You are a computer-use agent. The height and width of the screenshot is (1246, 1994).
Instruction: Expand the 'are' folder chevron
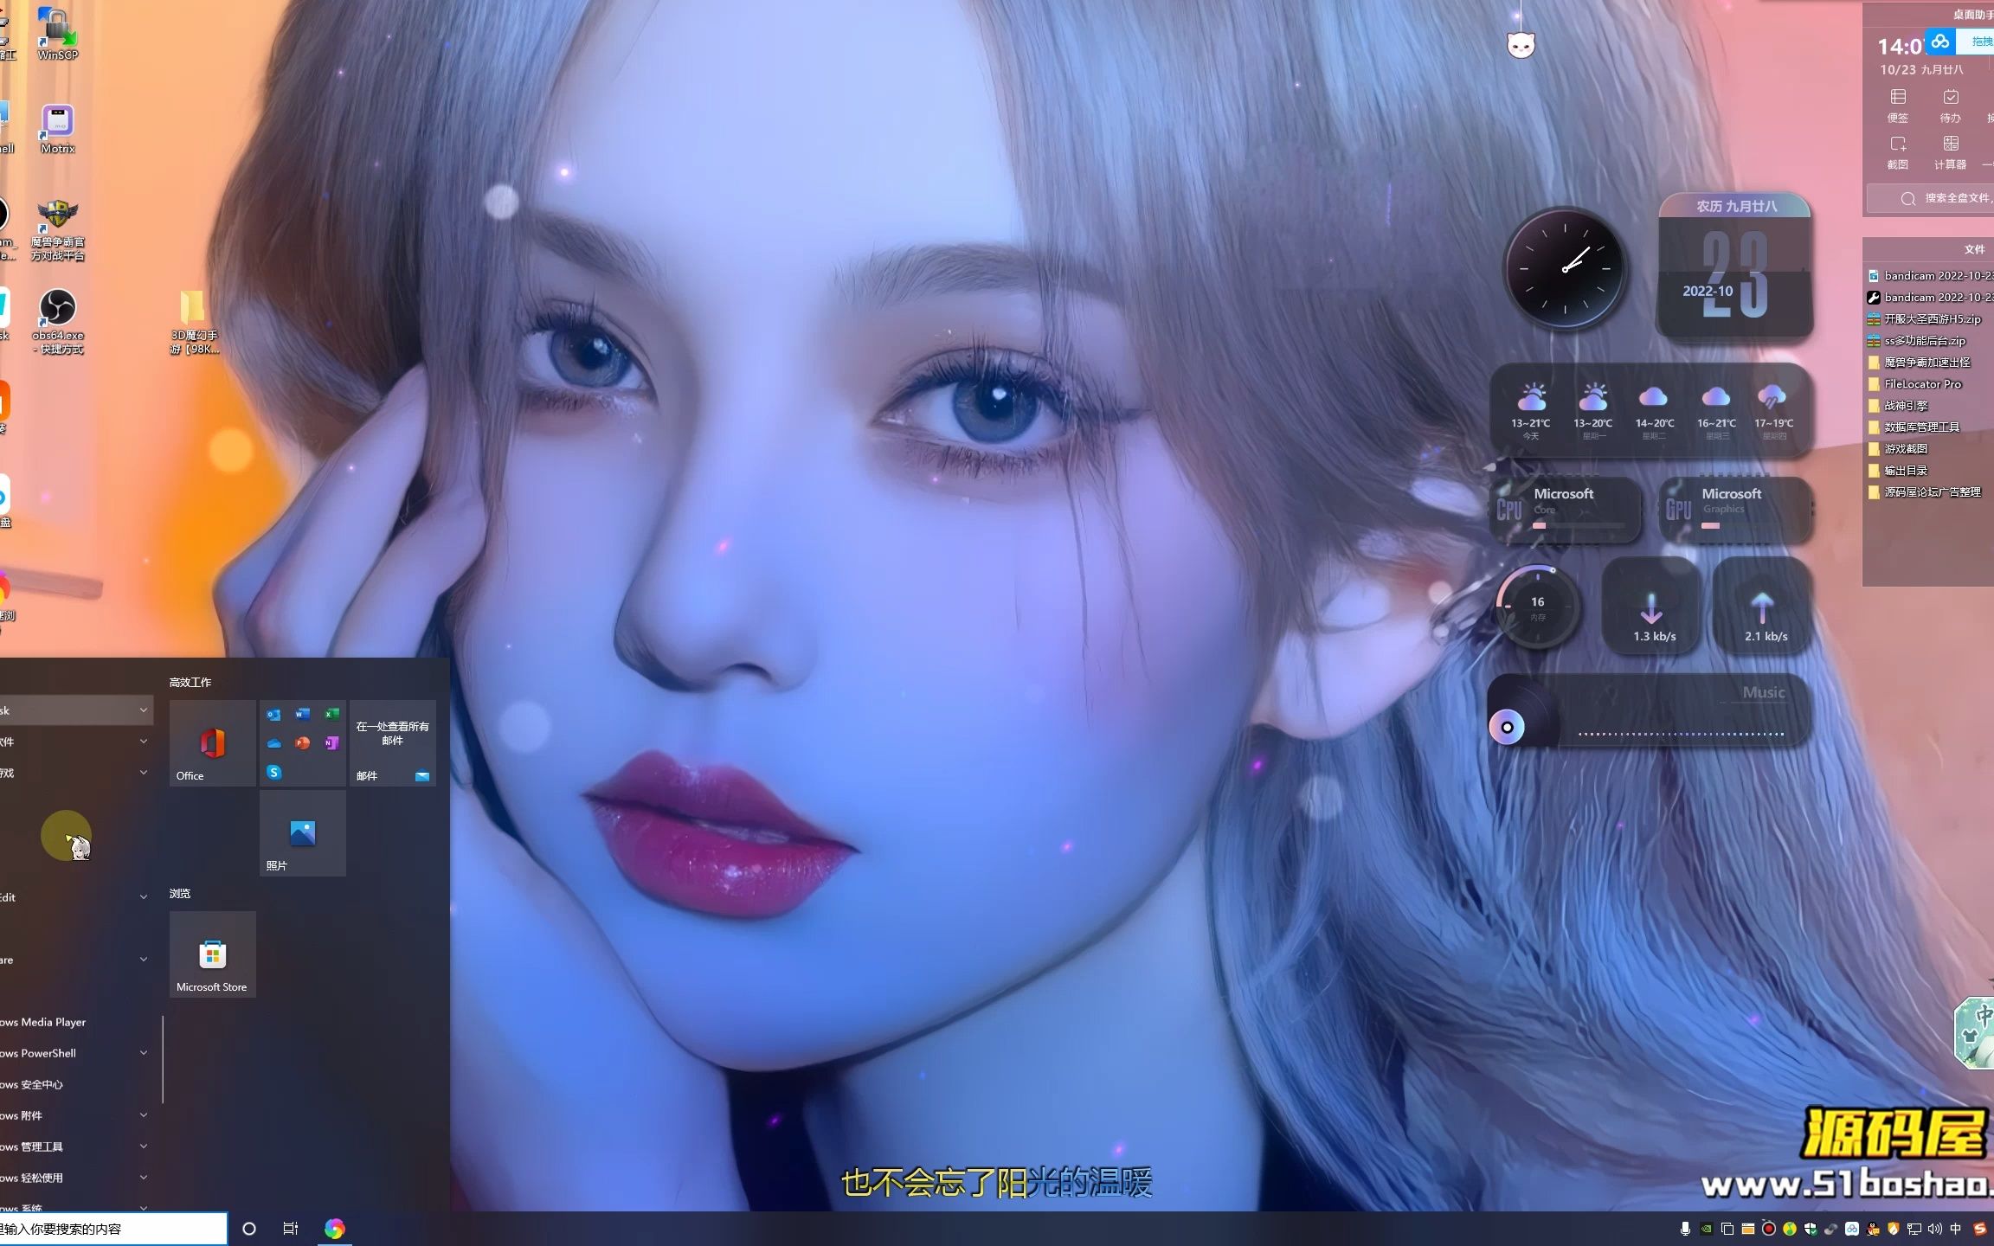point(144,960)
